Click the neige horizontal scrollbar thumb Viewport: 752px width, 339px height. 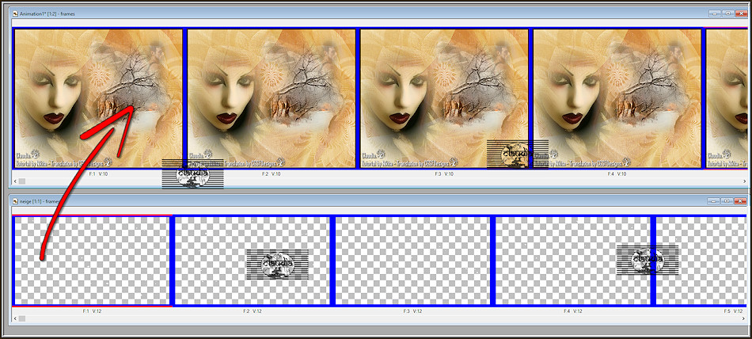point(22,318)
